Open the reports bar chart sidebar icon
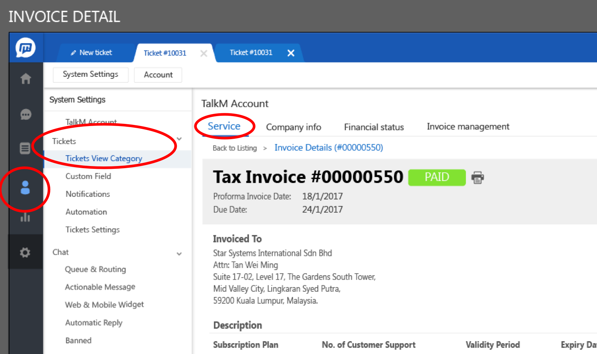 pyautogui.click(x=25, y=217)
